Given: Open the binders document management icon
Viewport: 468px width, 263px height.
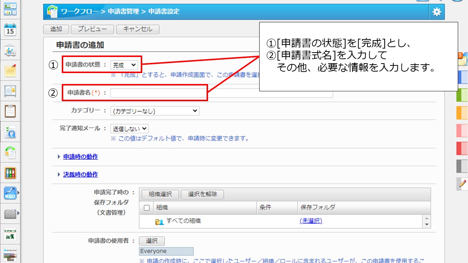Looking at the screenshot, I should [10, 173].
